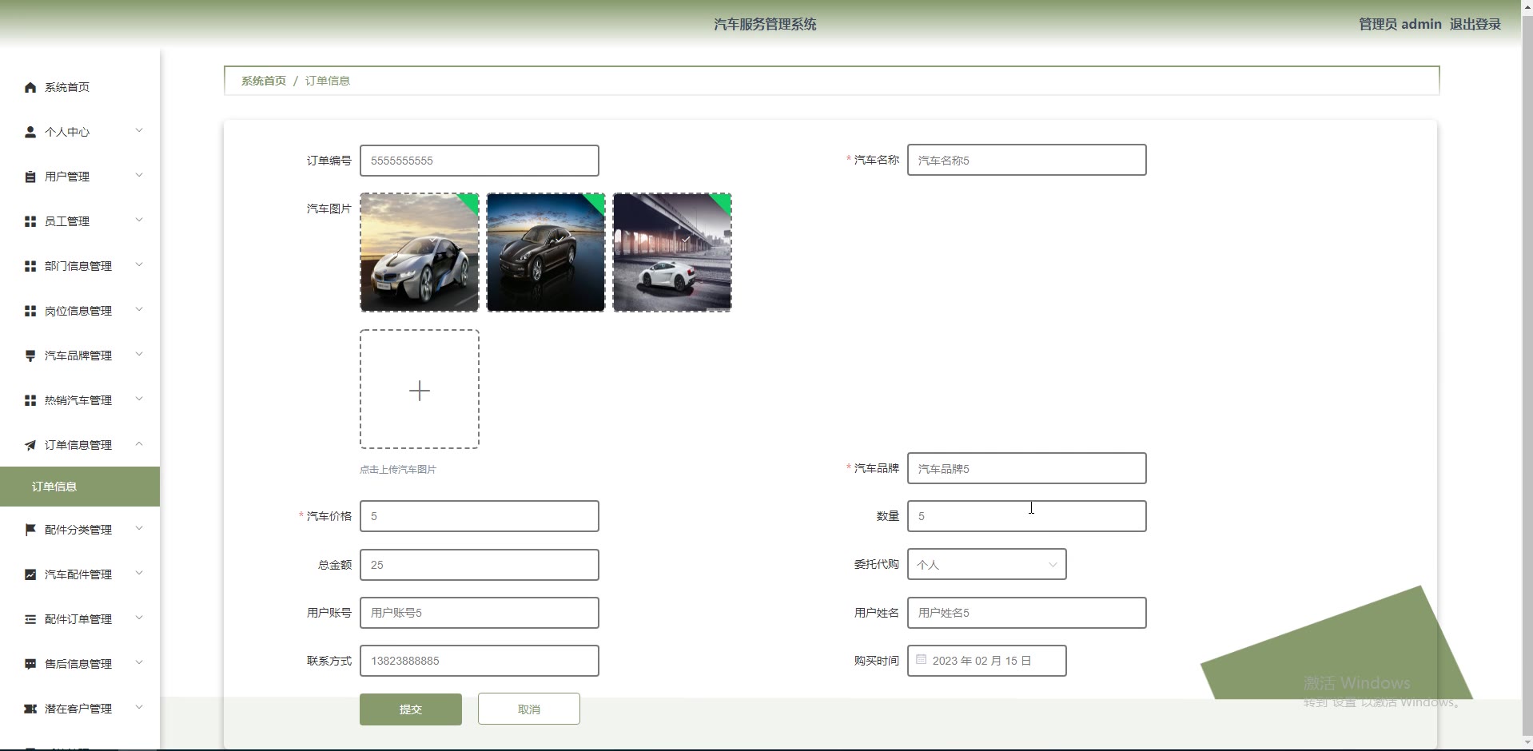Click the paper plane icon for 订单信息管理
Screen dimensions: 1533x751
tap(30, 445)
